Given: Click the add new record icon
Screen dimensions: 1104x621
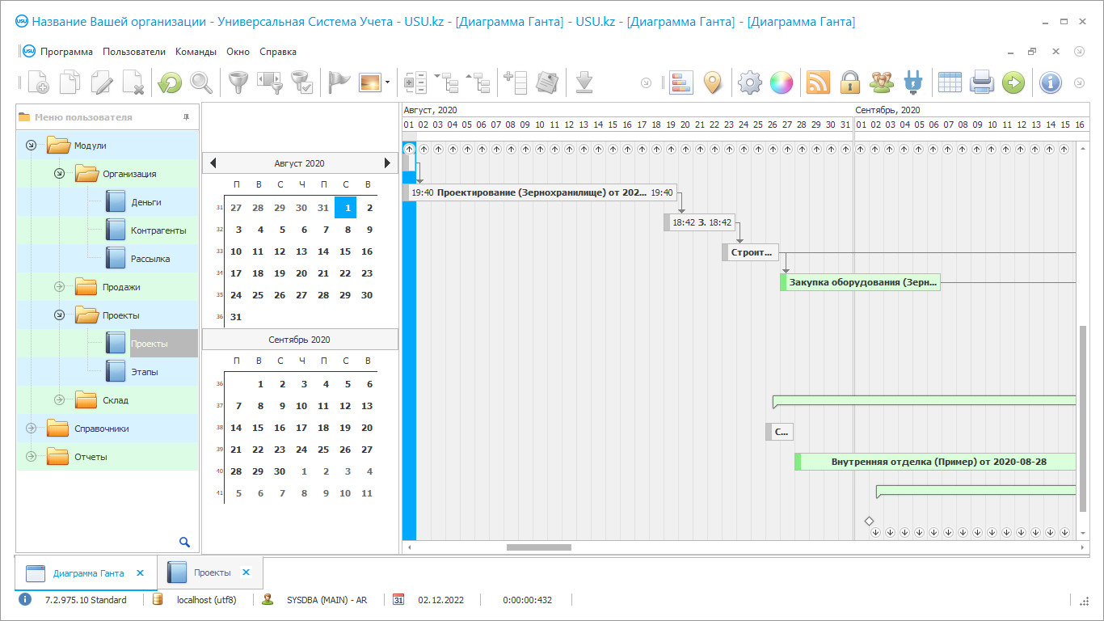Looking at the screenshot, I should click(39, 82).
